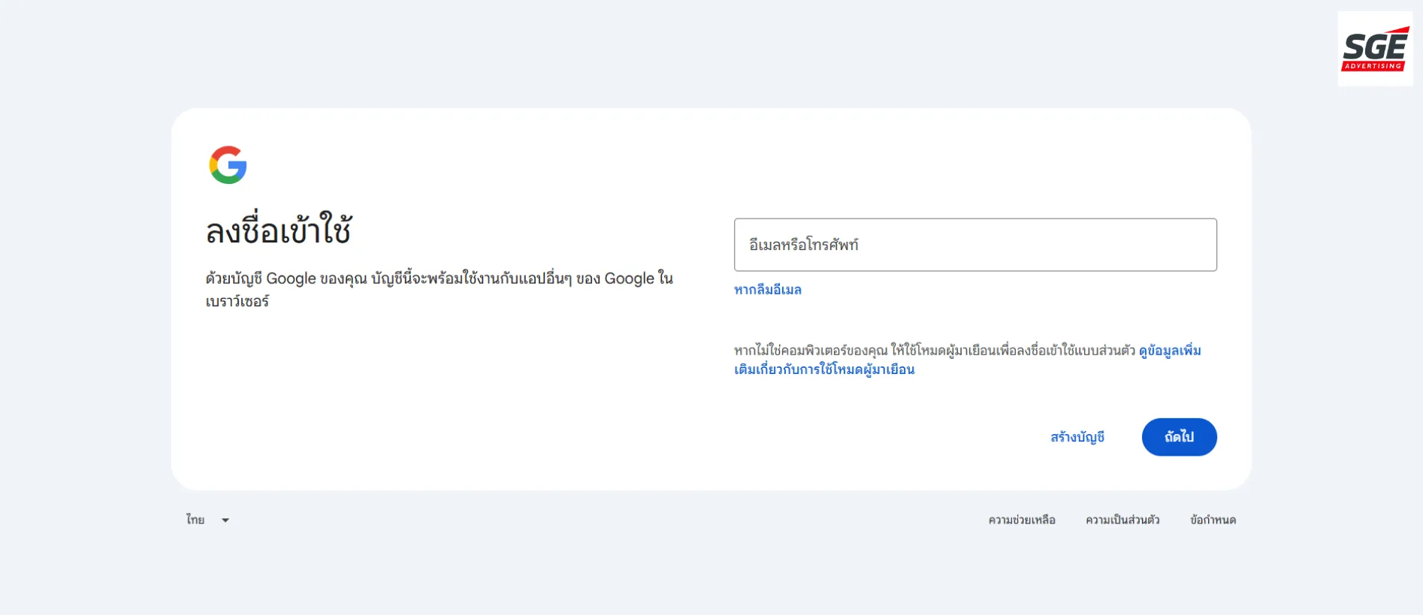This screenshot has width=1423, height=615.
Task: Click the email or phone input field
Action: 975,245
